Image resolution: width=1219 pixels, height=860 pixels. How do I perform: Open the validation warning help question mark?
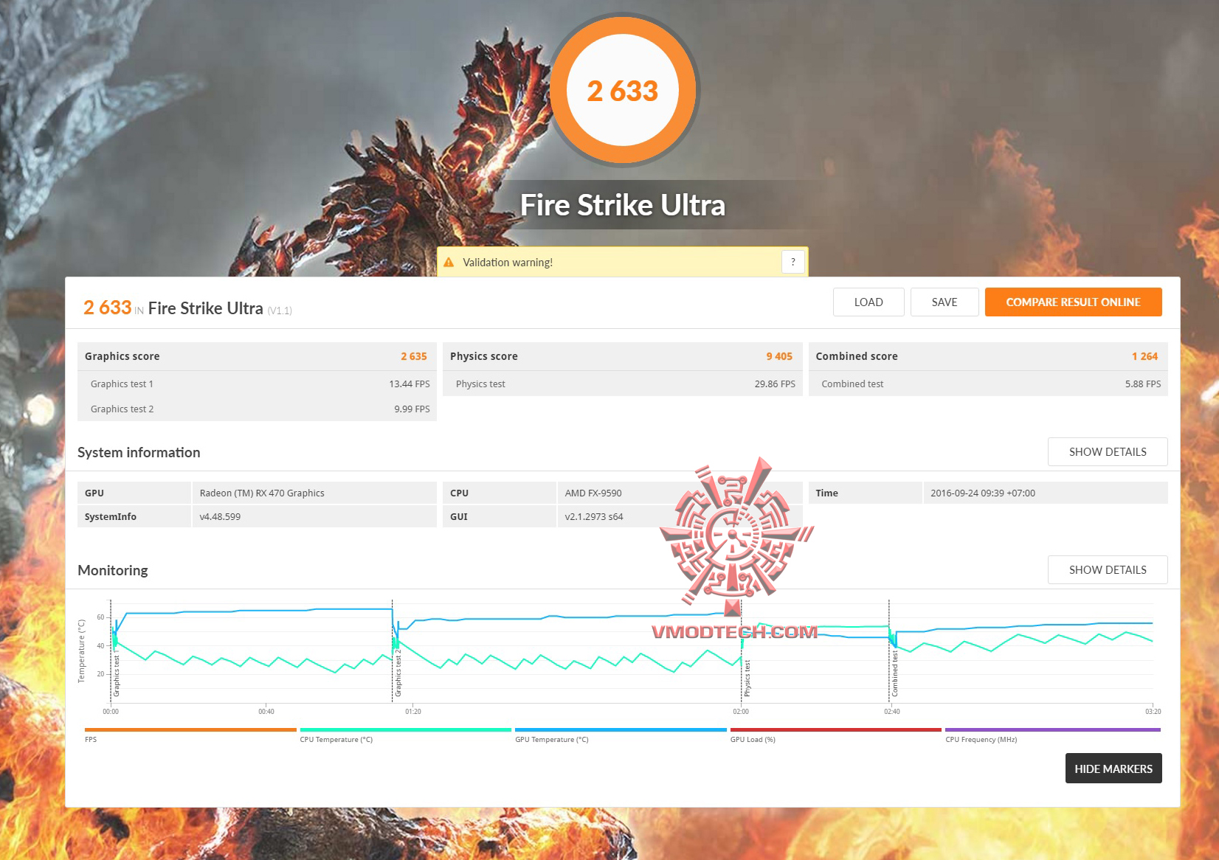[793, 262]
